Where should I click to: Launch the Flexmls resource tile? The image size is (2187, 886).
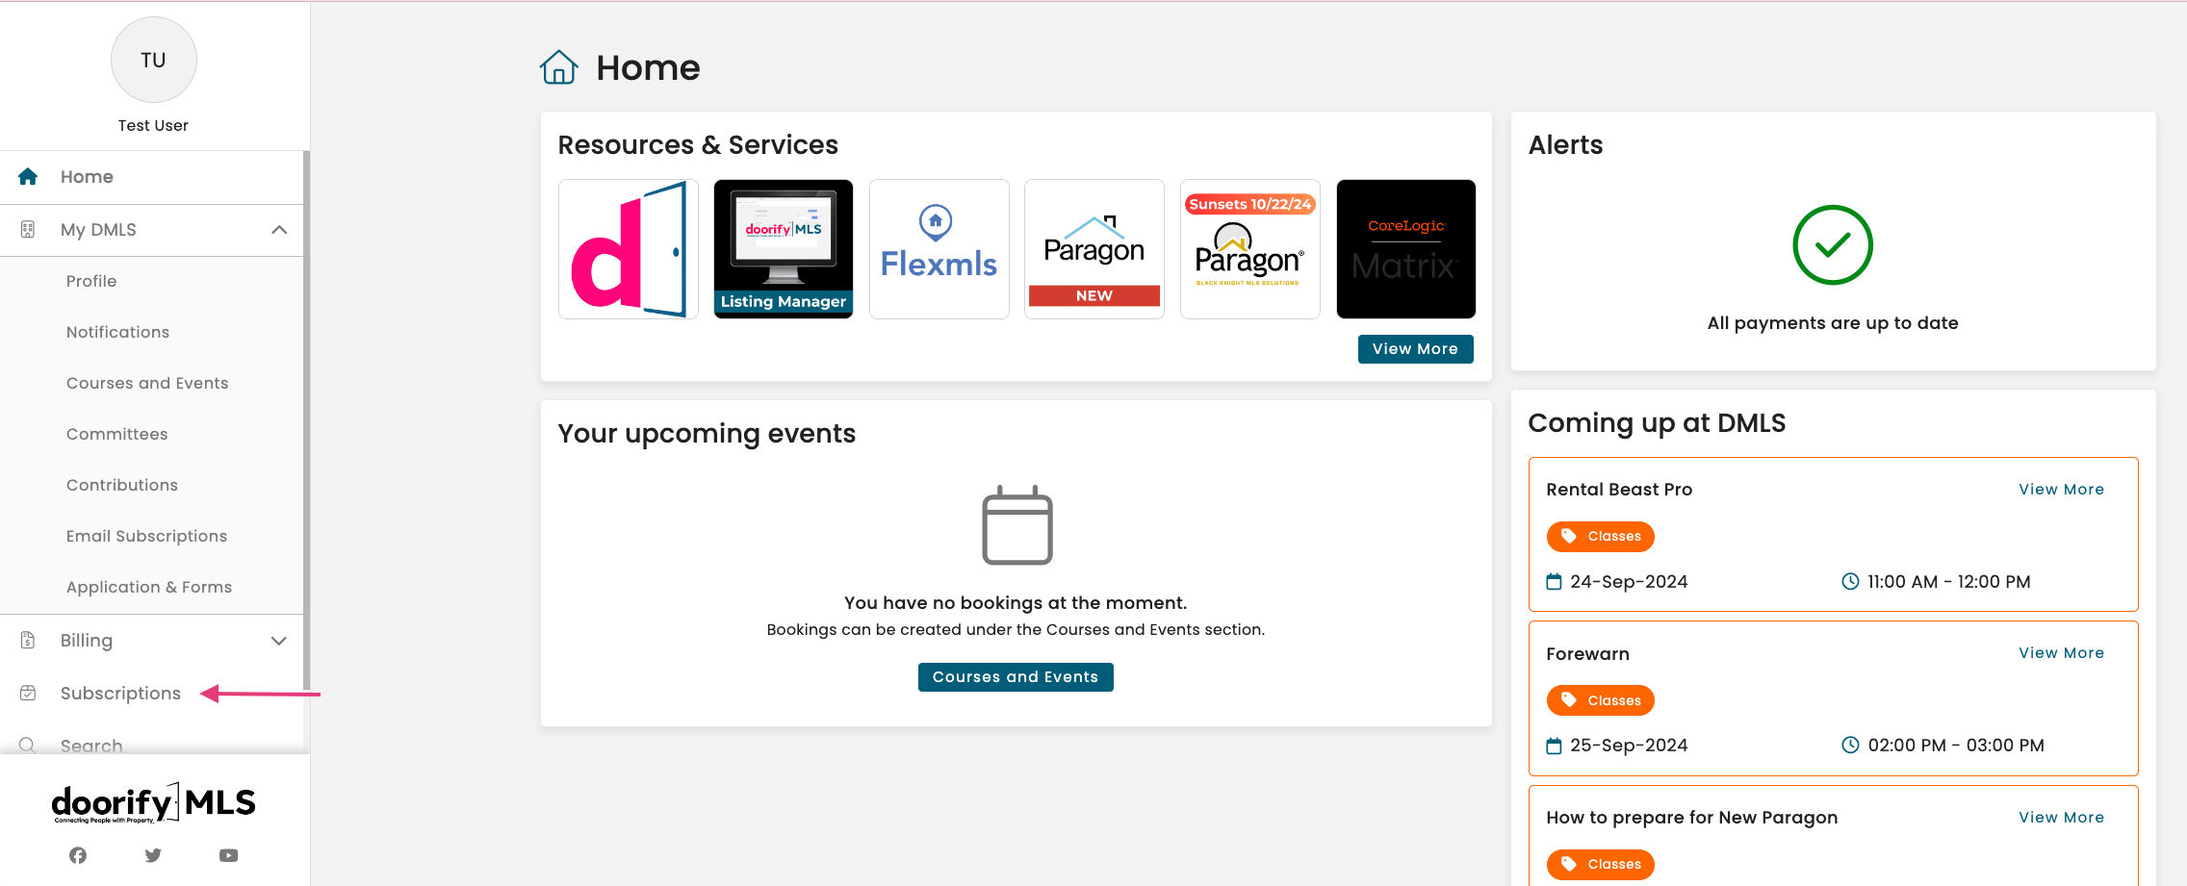pyautogui.click(x=939, y=249)
